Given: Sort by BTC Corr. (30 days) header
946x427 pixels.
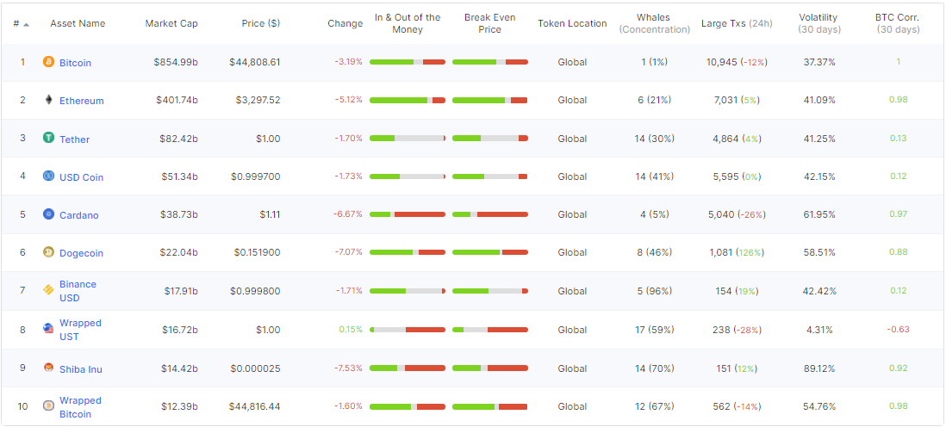Looking at the screenshot, I should click(899, 23).
